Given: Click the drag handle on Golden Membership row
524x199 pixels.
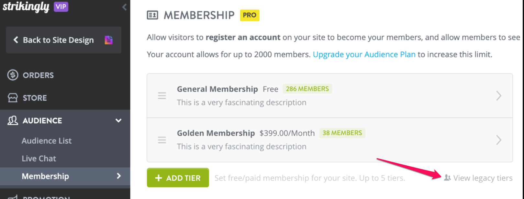Looking at the screenshot, I should (x=162, y=140).
